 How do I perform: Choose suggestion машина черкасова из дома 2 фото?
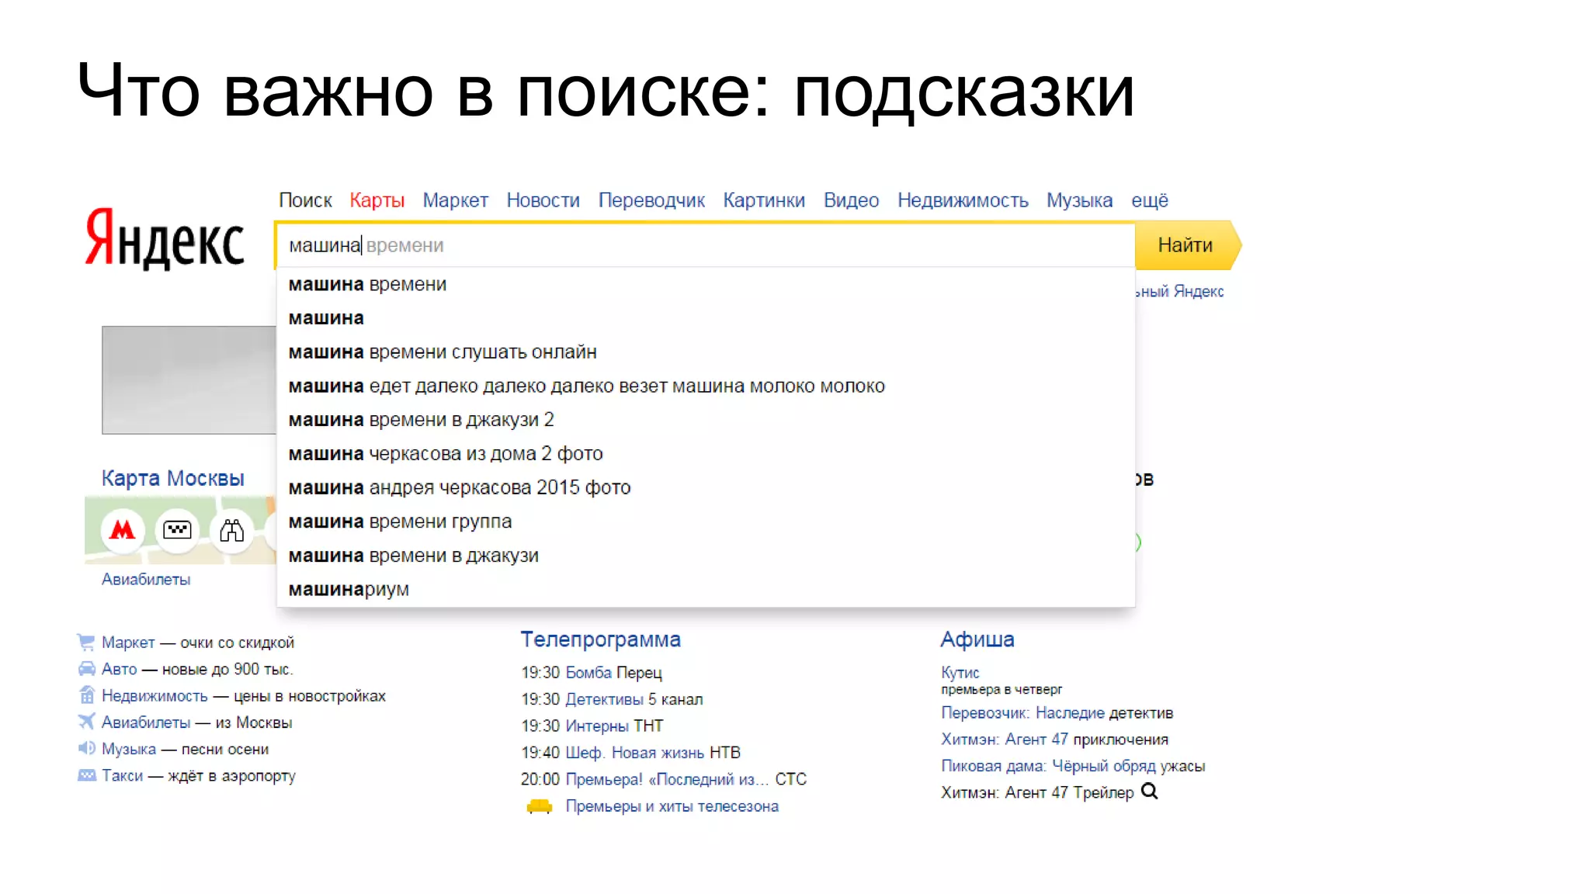pyautogui.click(x=705, y=454)
